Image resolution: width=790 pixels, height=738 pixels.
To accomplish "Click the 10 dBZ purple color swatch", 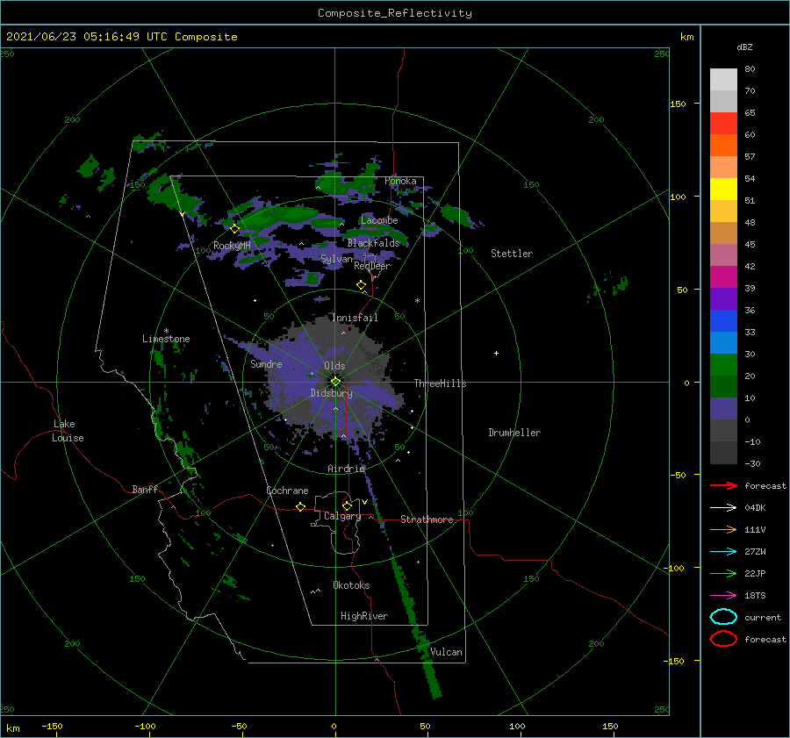I will 723,409.
